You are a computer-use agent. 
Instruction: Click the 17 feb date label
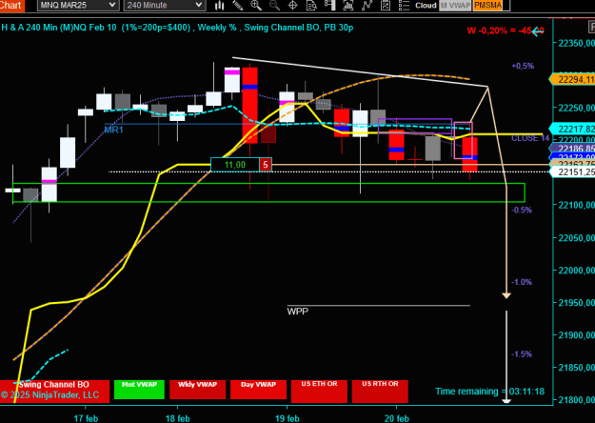(86, 418)
